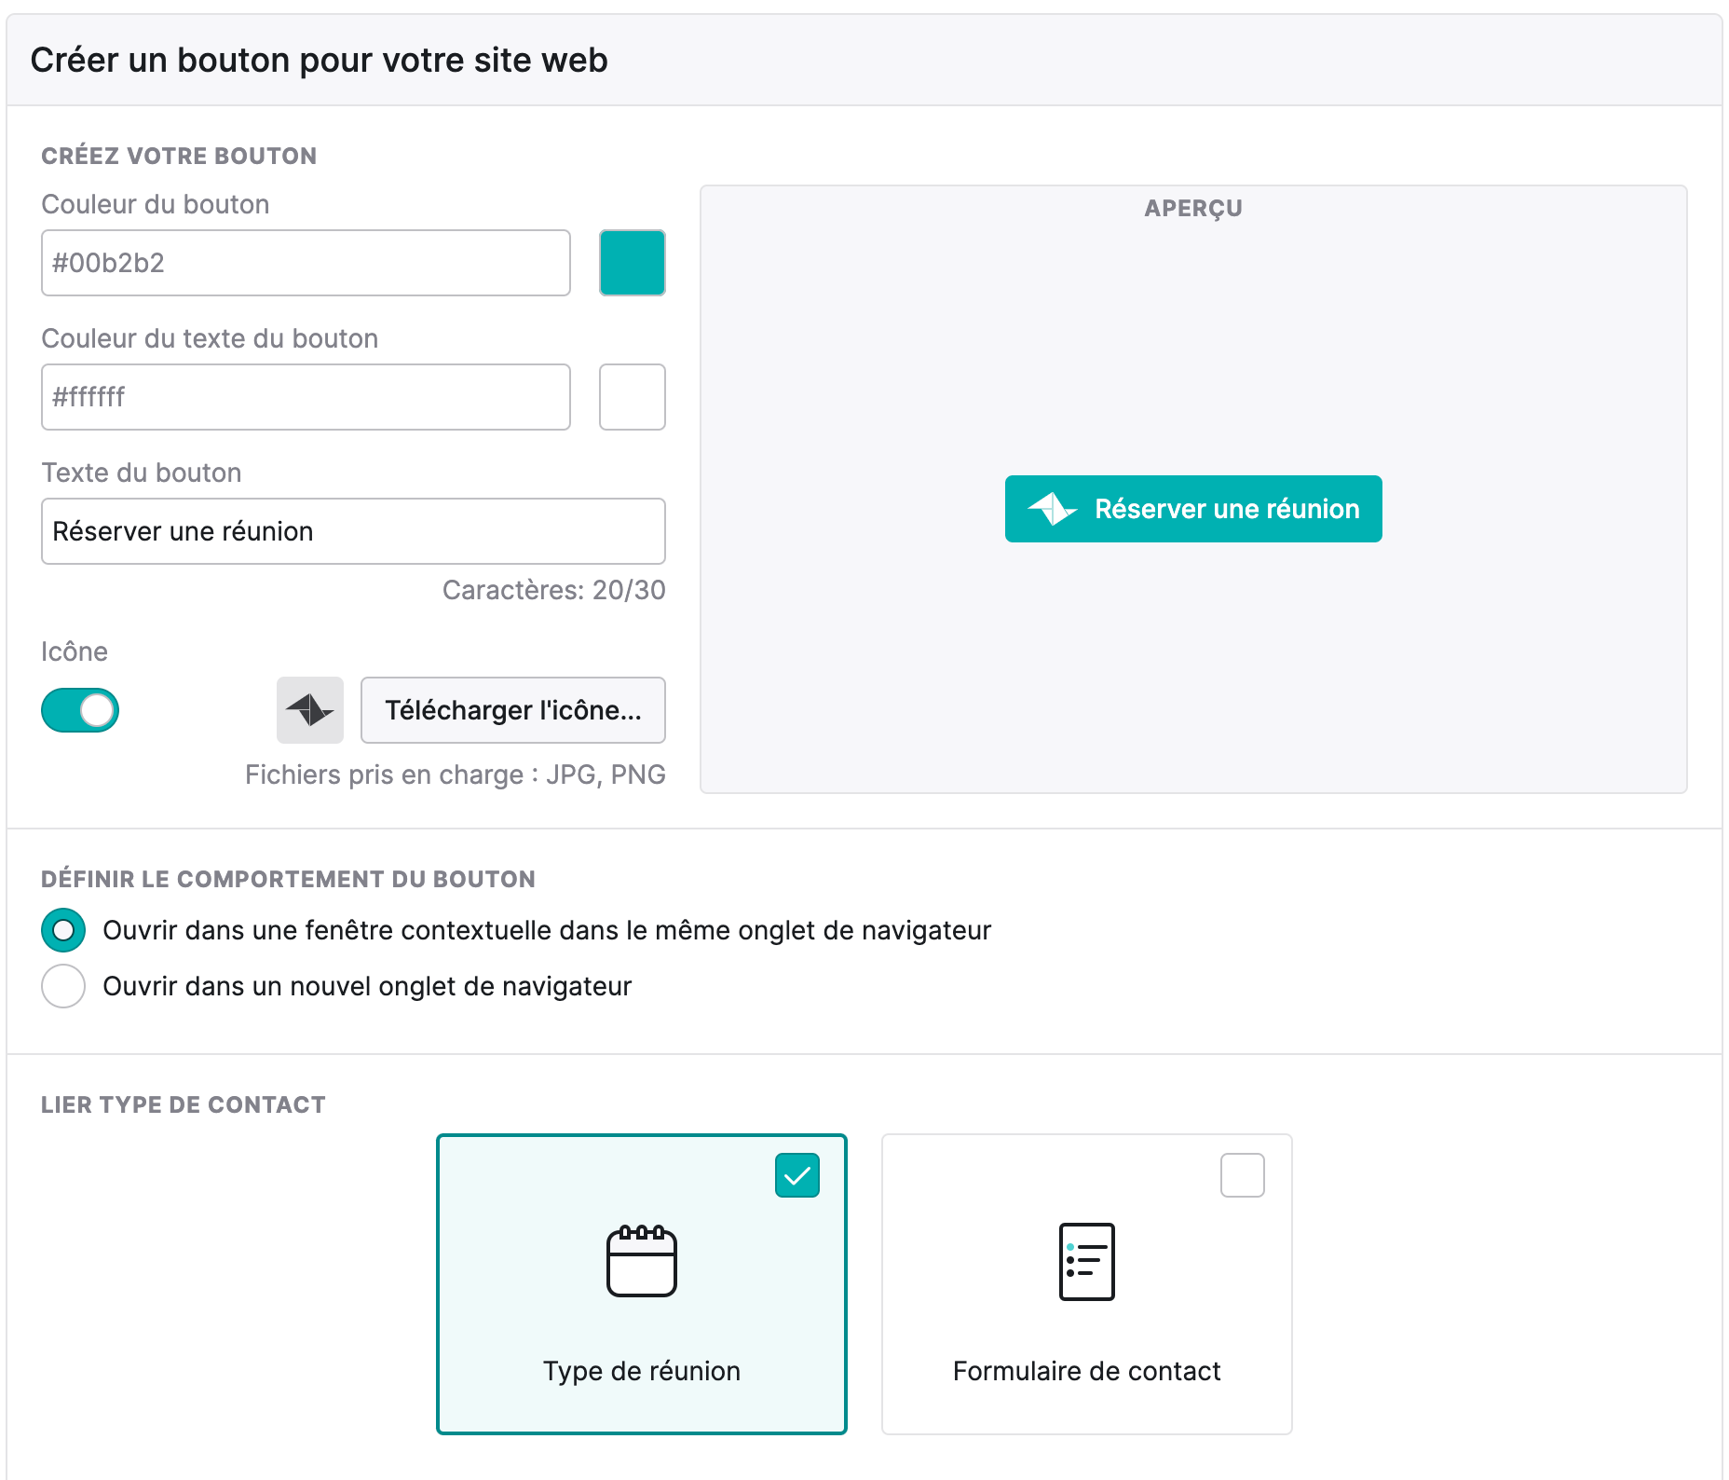Click the paper-plane icon in preview button

(x=1053, y=509)
